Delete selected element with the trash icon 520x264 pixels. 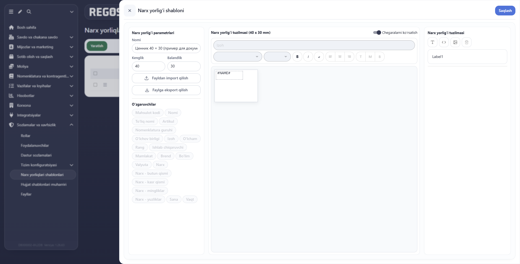pyautogui.click(x=467, y=42)
